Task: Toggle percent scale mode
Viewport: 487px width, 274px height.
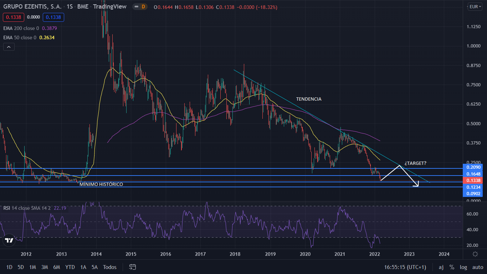Action: (452, 267)
